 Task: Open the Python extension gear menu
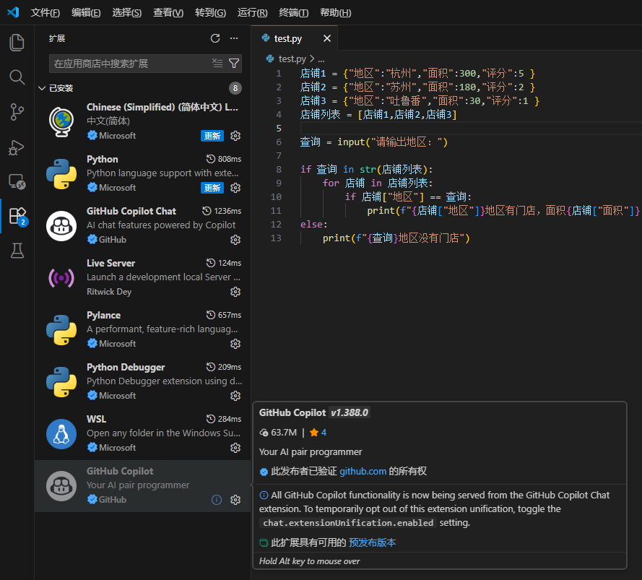235,188
